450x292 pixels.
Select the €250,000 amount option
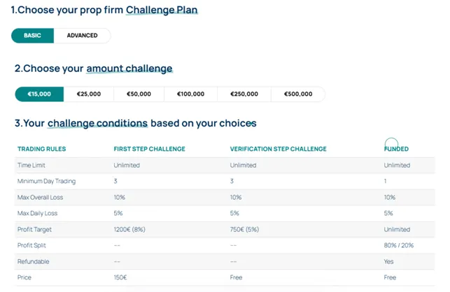pyautogui.click(x=244, y=94)
